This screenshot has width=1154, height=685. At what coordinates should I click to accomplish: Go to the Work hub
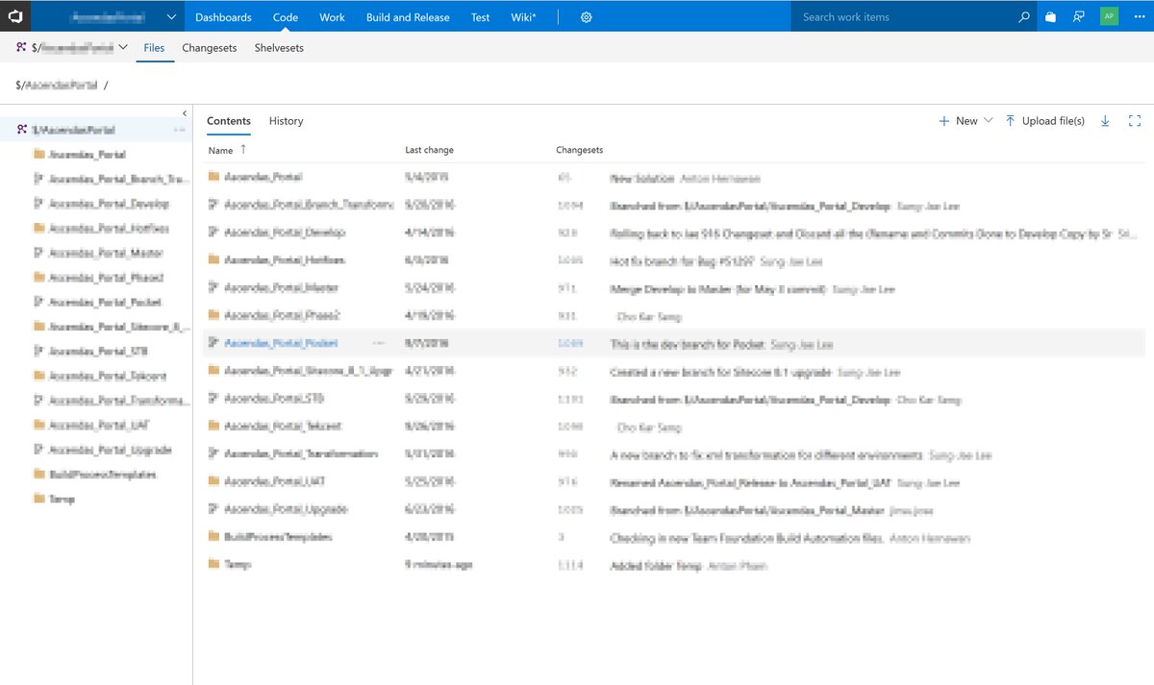tap(332, 17)
